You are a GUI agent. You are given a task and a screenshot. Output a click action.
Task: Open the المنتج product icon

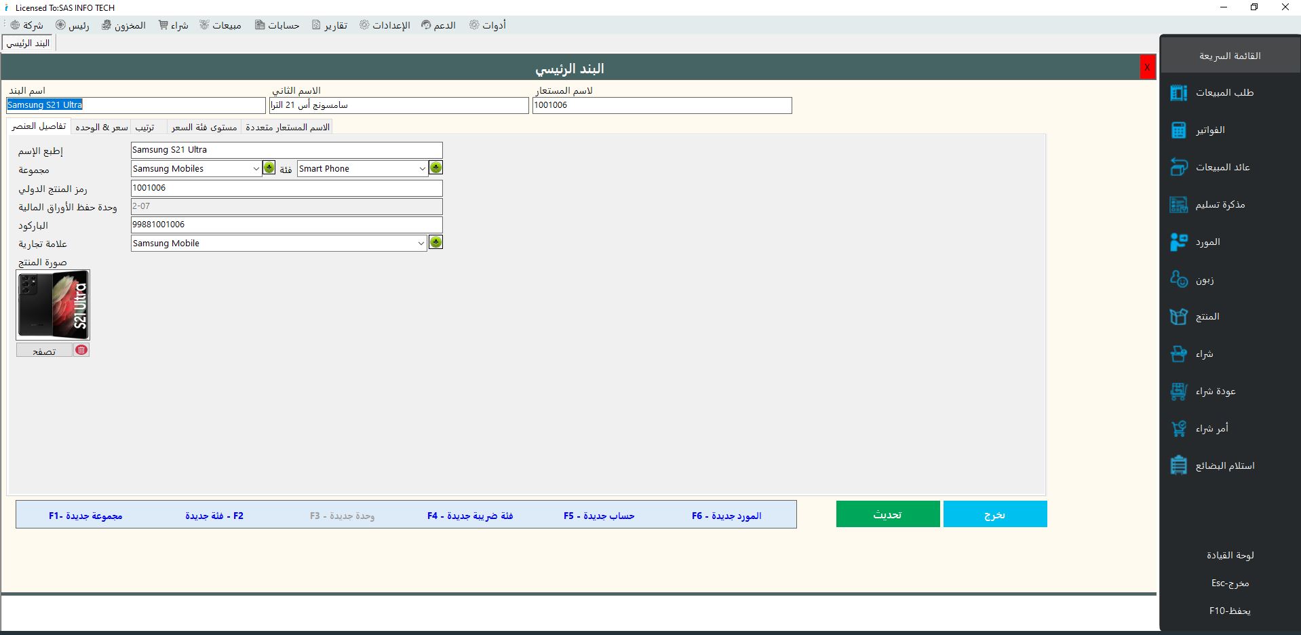click(1179, 316)
